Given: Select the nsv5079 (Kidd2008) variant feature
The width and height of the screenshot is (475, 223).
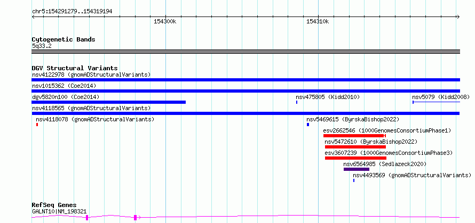Looking at the screenshot, I should click(436, 102).
